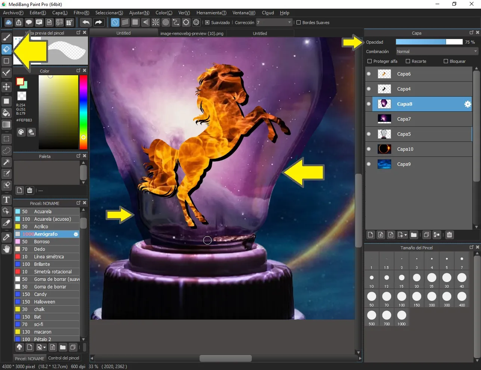
Task: Select the Text tool
Action: point(6,200)
